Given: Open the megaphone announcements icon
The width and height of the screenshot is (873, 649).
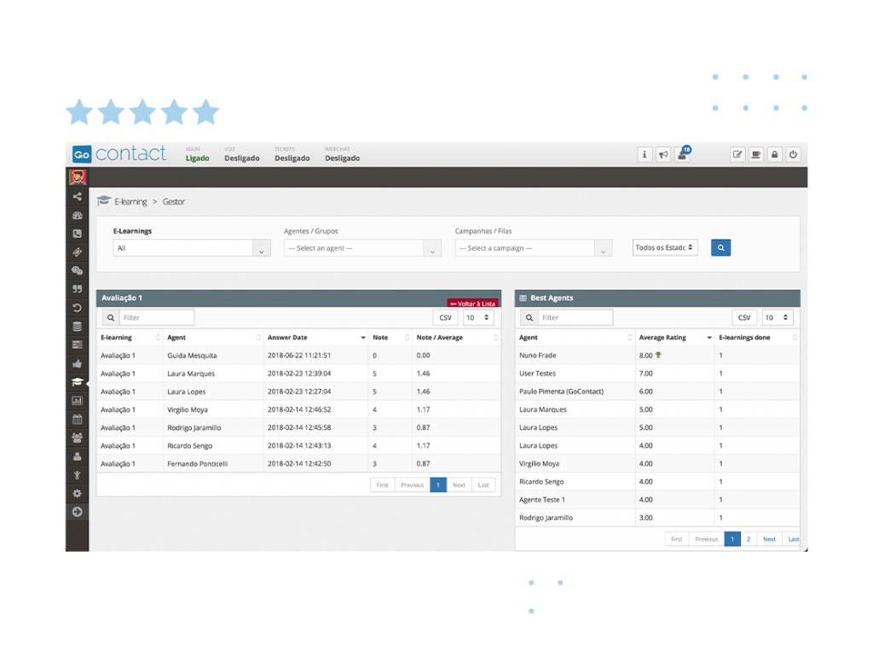Looking at the screenshot, I should (x=663, y=155).
